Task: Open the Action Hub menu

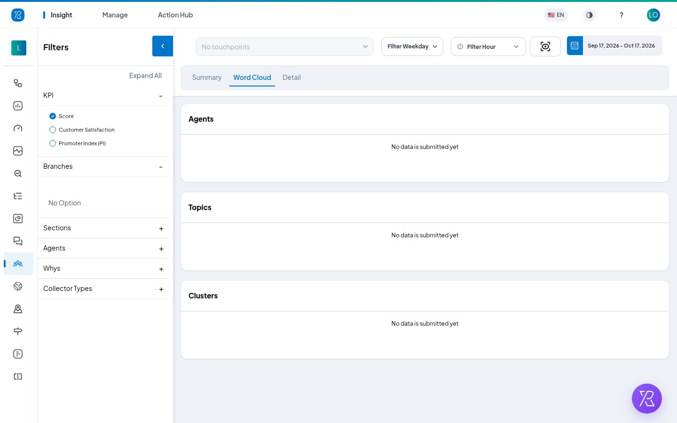Action: [175, 15]
